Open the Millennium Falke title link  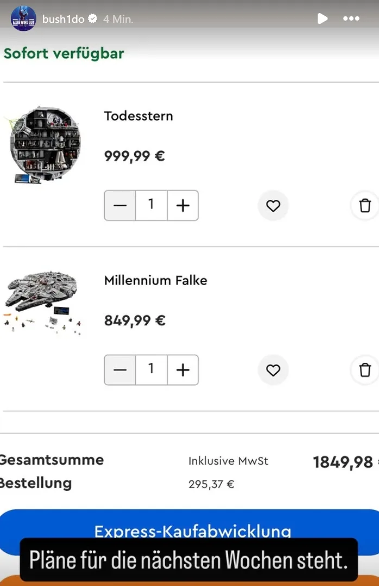click(x=155, y=281)
